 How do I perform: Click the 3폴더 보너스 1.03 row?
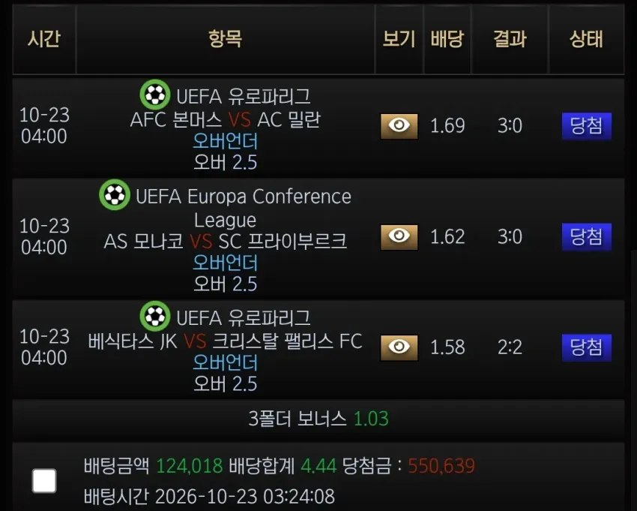318,419
